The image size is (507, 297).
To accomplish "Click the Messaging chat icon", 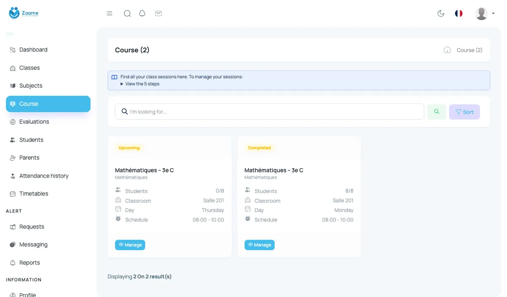I will pyautogui.click(x=13, y=245).
